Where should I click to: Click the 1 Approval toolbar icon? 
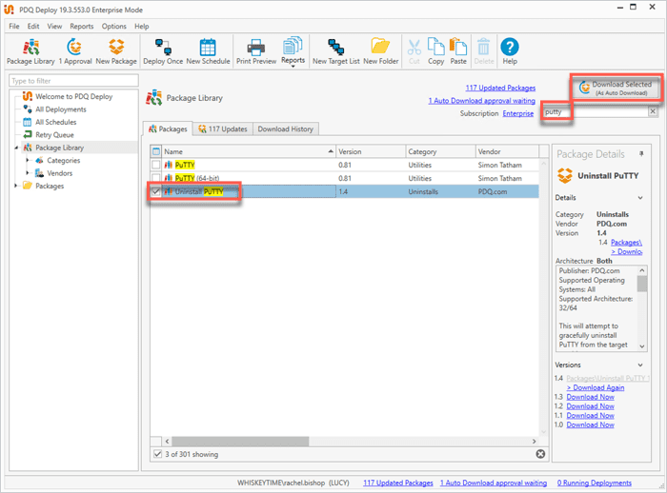75,51
